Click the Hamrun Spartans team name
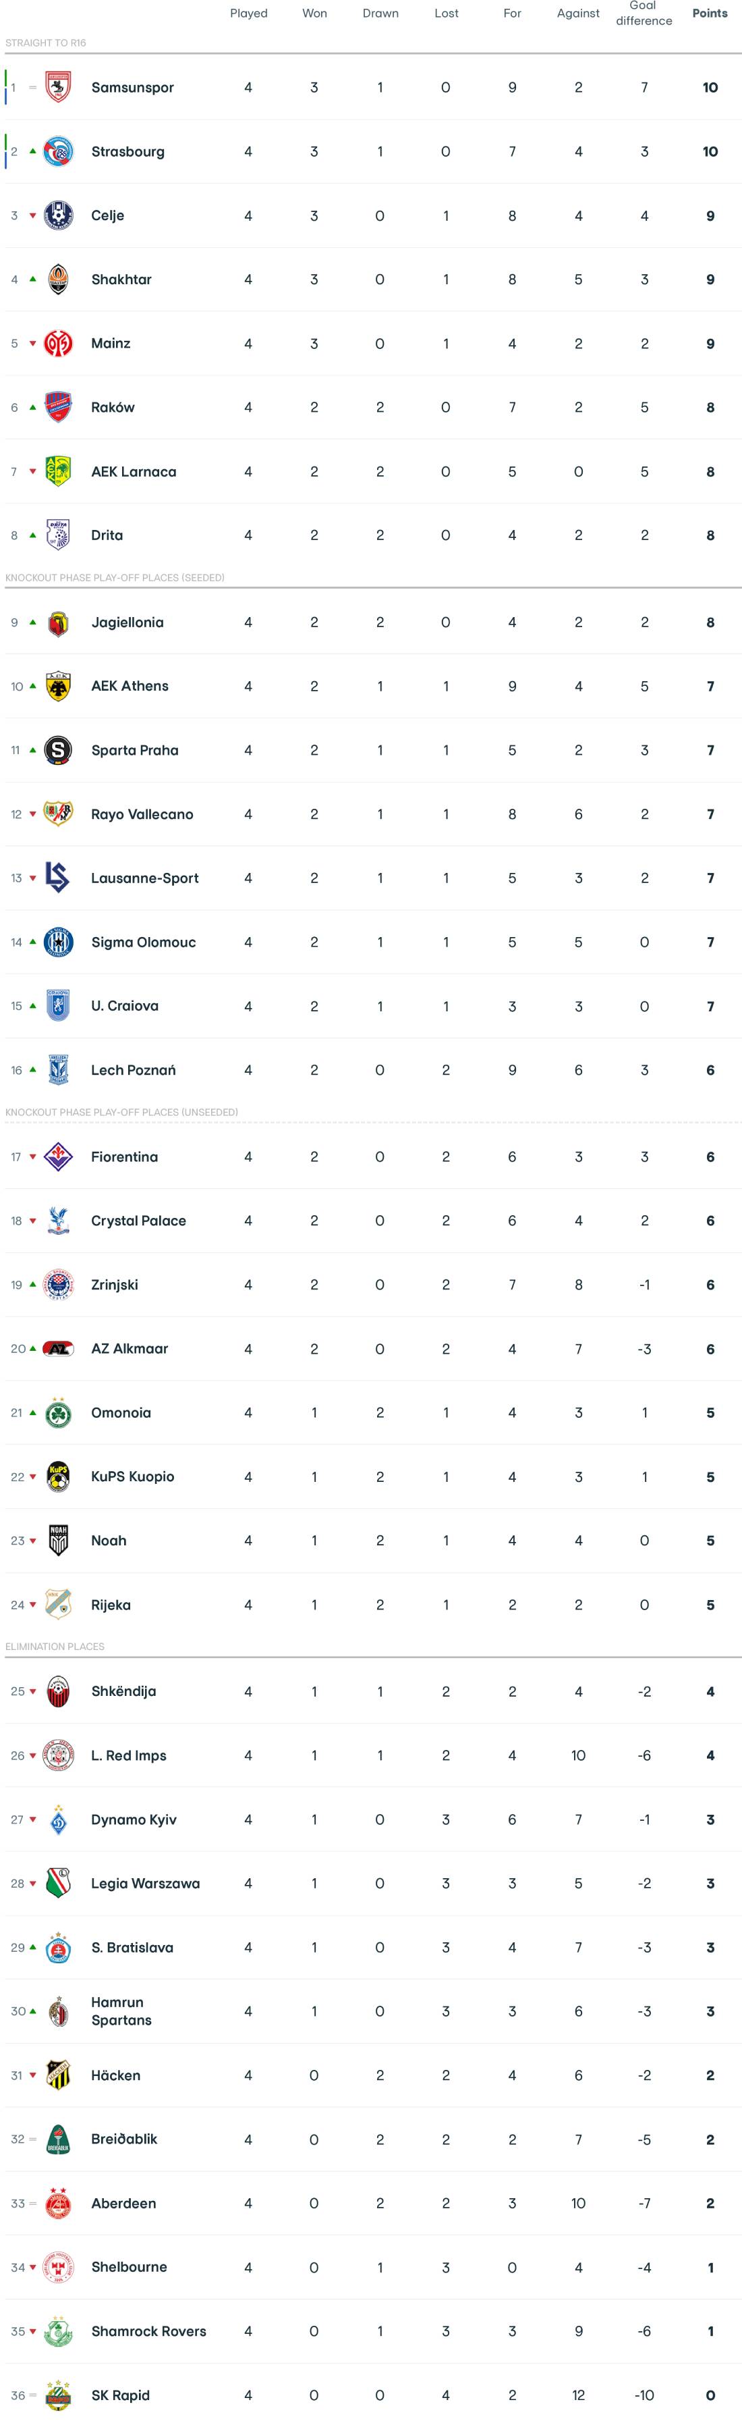The height and width of the screenshot is (2421, 742). [x=121, y=2011]
